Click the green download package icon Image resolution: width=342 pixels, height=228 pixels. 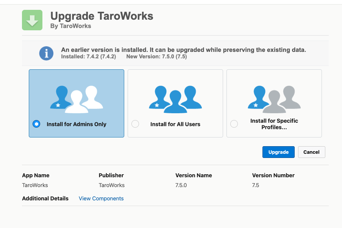tap(32, 20)
